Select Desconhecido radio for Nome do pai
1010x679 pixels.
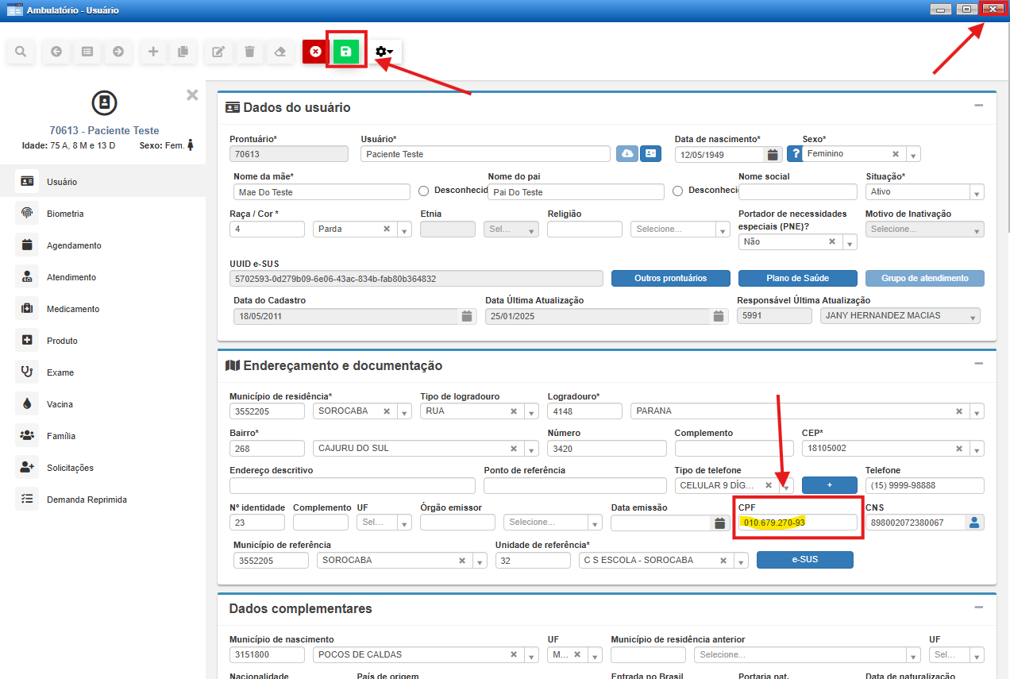click(677, 191)
